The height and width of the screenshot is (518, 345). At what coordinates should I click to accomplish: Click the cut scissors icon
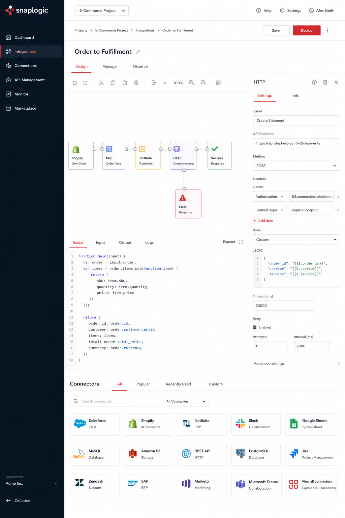pos(101,83)
